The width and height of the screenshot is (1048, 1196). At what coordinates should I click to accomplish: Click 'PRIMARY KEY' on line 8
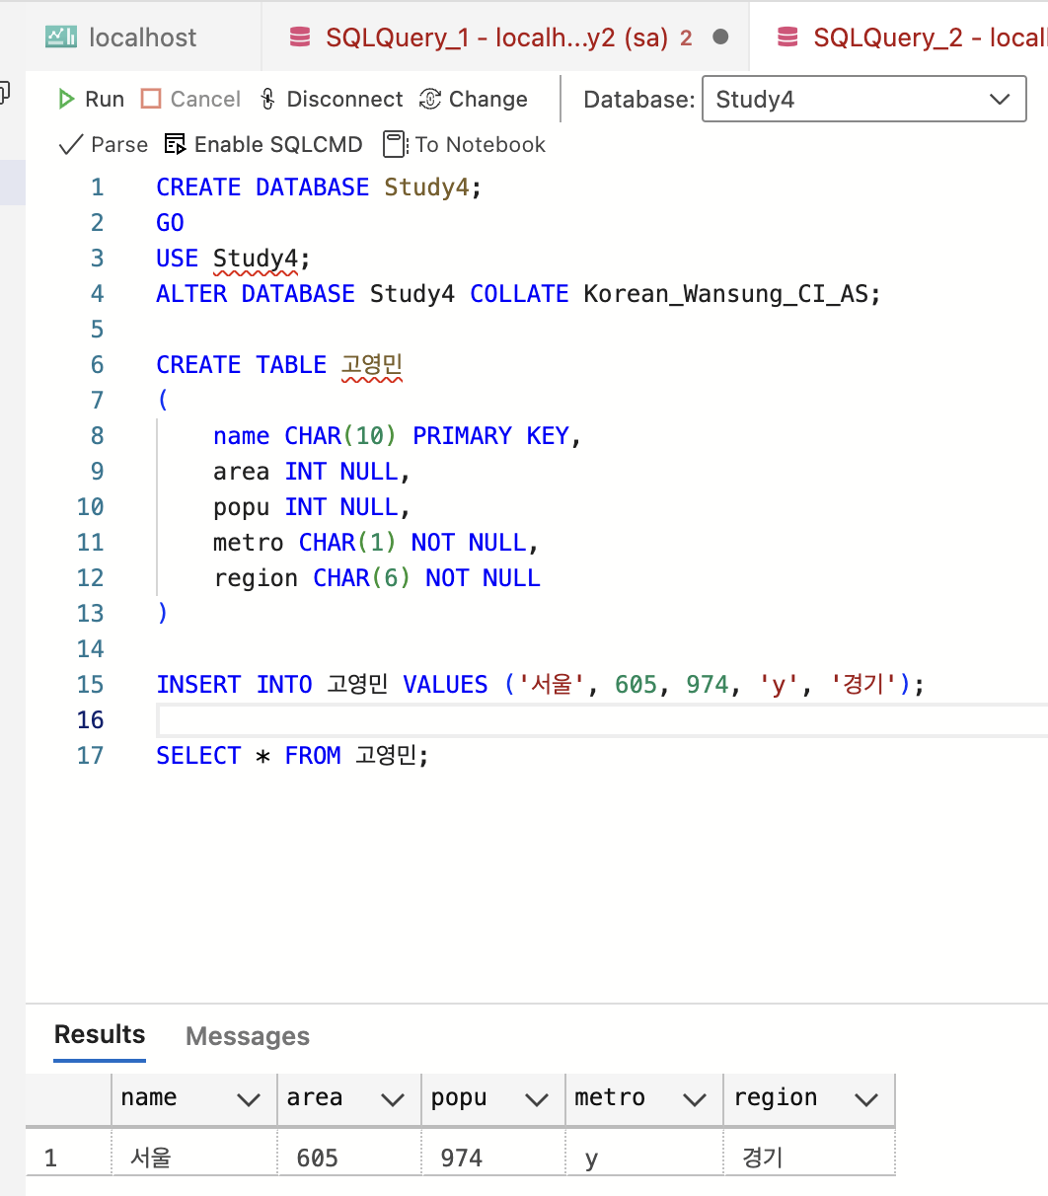[490, 436]
